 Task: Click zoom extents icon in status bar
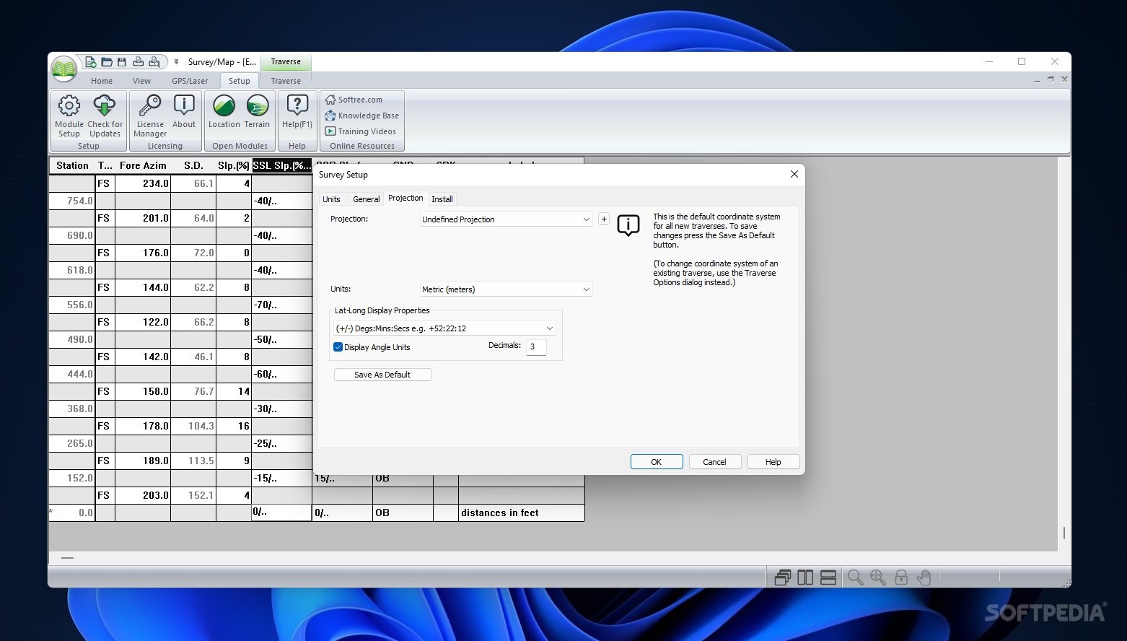point(878,577)
